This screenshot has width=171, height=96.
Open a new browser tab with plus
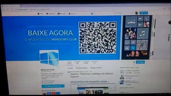pos(21,6)
